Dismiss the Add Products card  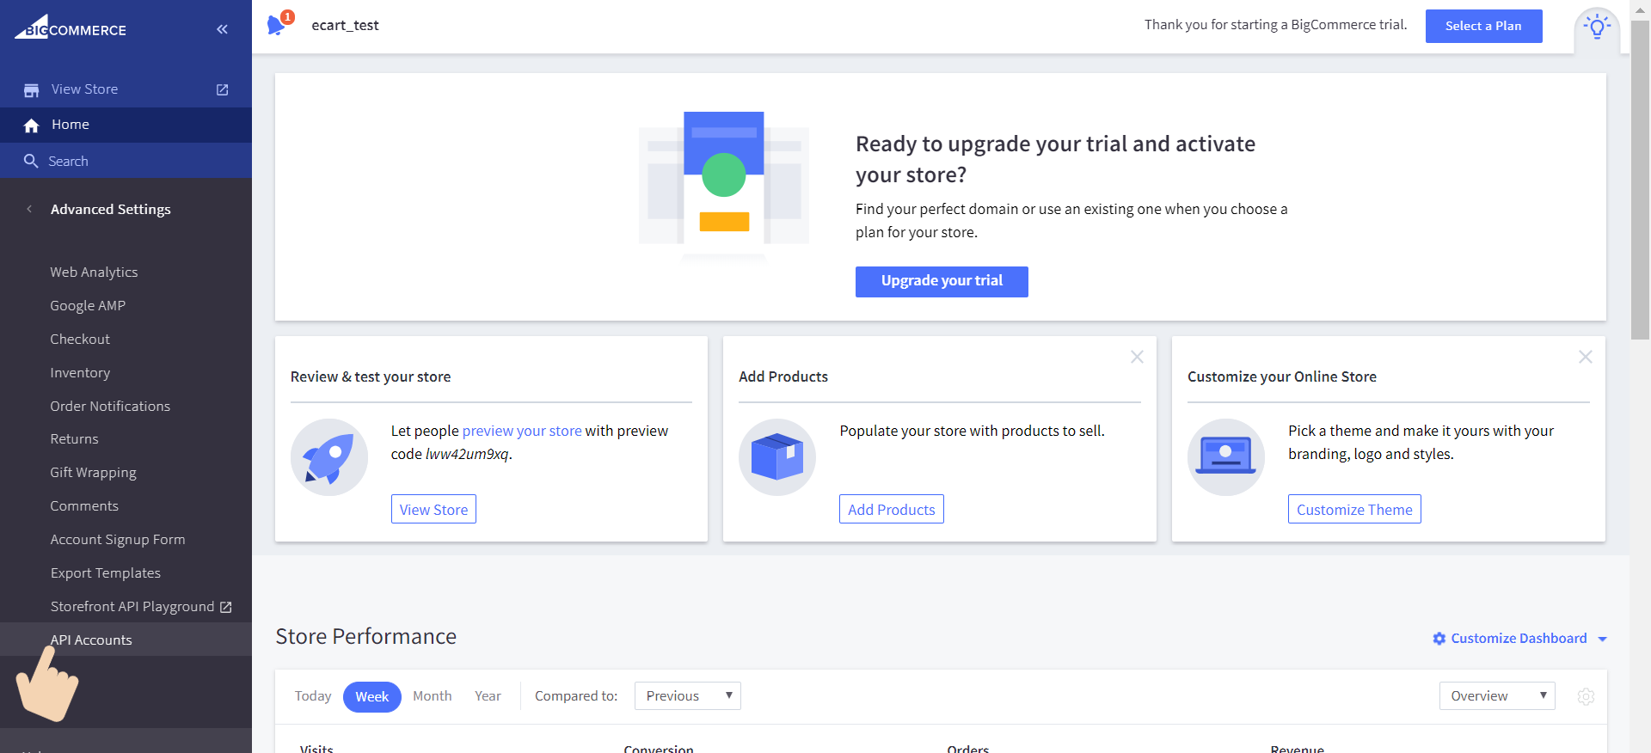(1137, 357)
